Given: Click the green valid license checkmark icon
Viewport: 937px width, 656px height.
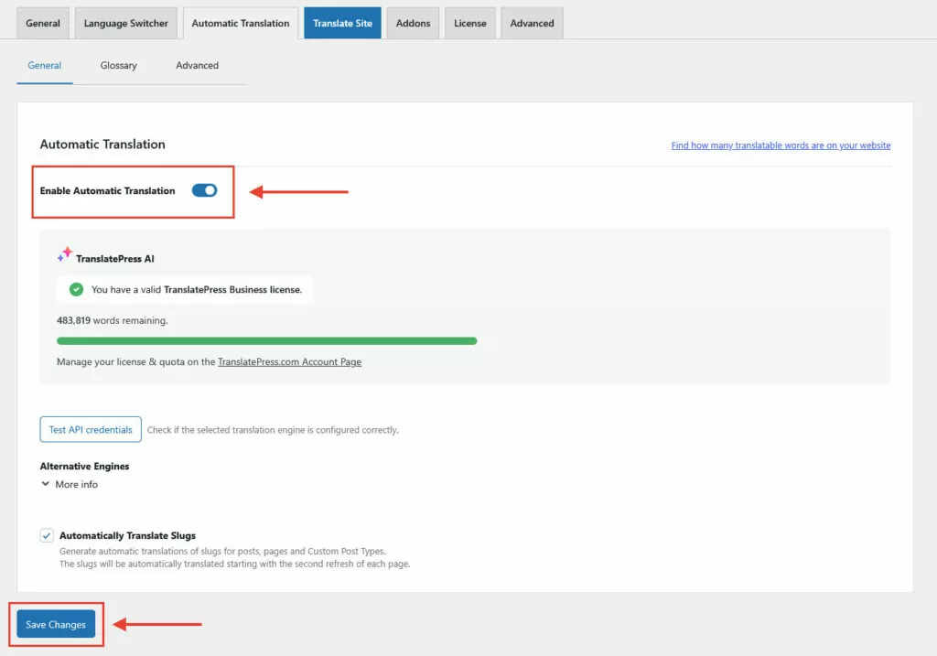Looking at the screenshot, I should point(76,290).
